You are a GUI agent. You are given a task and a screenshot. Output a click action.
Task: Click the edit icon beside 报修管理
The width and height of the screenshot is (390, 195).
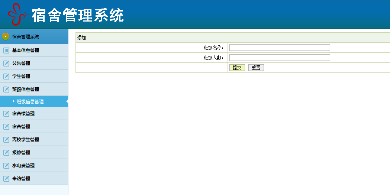click(6, 153)
